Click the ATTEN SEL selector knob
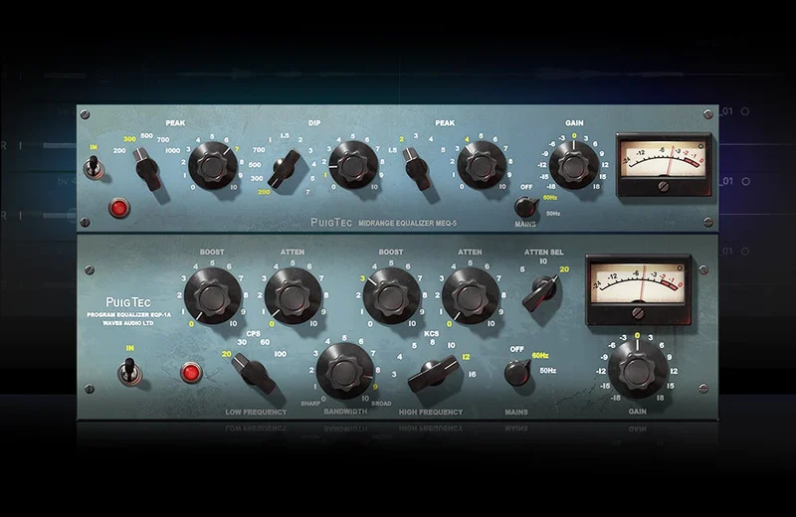Screen dimensions: 796x517 click(540, 292)
